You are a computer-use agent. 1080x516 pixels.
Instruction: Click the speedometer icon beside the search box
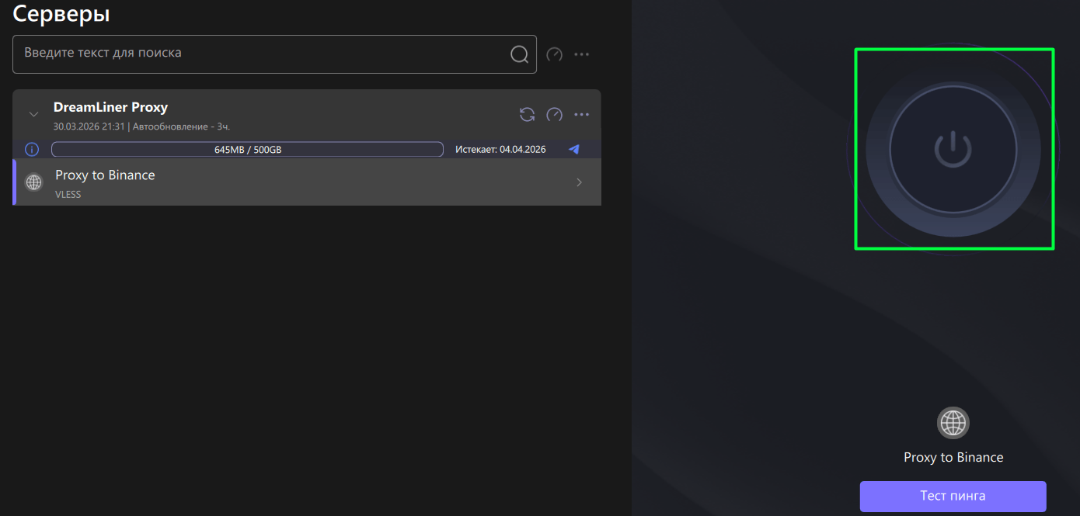(x=554, y=54)
